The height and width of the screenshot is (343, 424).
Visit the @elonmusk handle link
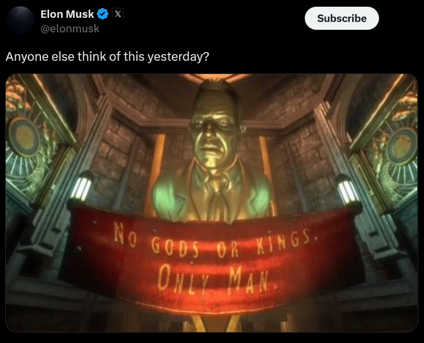70,28
